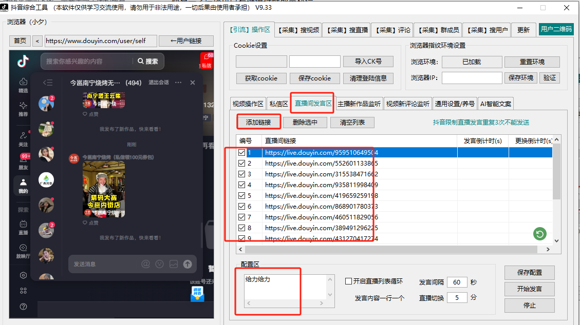The height and width of the screenshot is (325, 580).
Task: Uncheck the checkbox for row 1
Action: (x=242, y=152)
